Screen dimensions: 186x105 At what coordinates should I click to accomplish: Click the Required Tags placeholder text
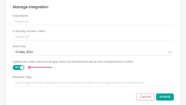coord(79,83)
